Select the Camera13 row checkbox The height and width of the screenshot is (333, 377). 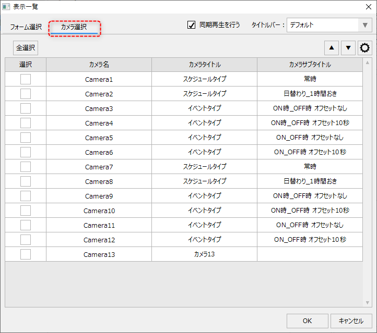pyautogui.click(x=26, y=254)
